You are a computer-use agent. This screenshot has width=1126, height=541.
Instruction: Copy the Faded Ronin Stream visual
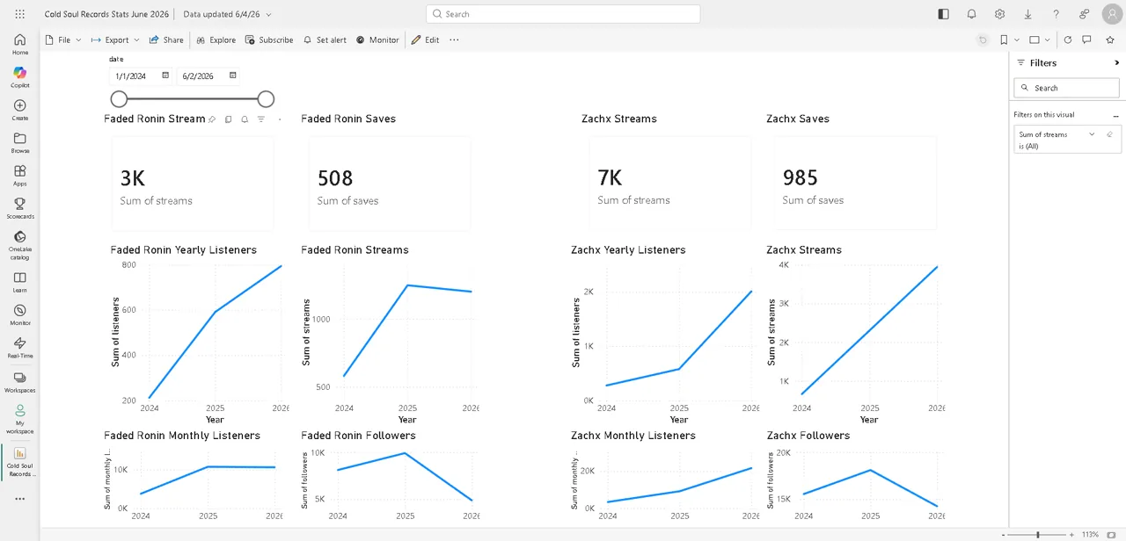(x=228, y=119)
